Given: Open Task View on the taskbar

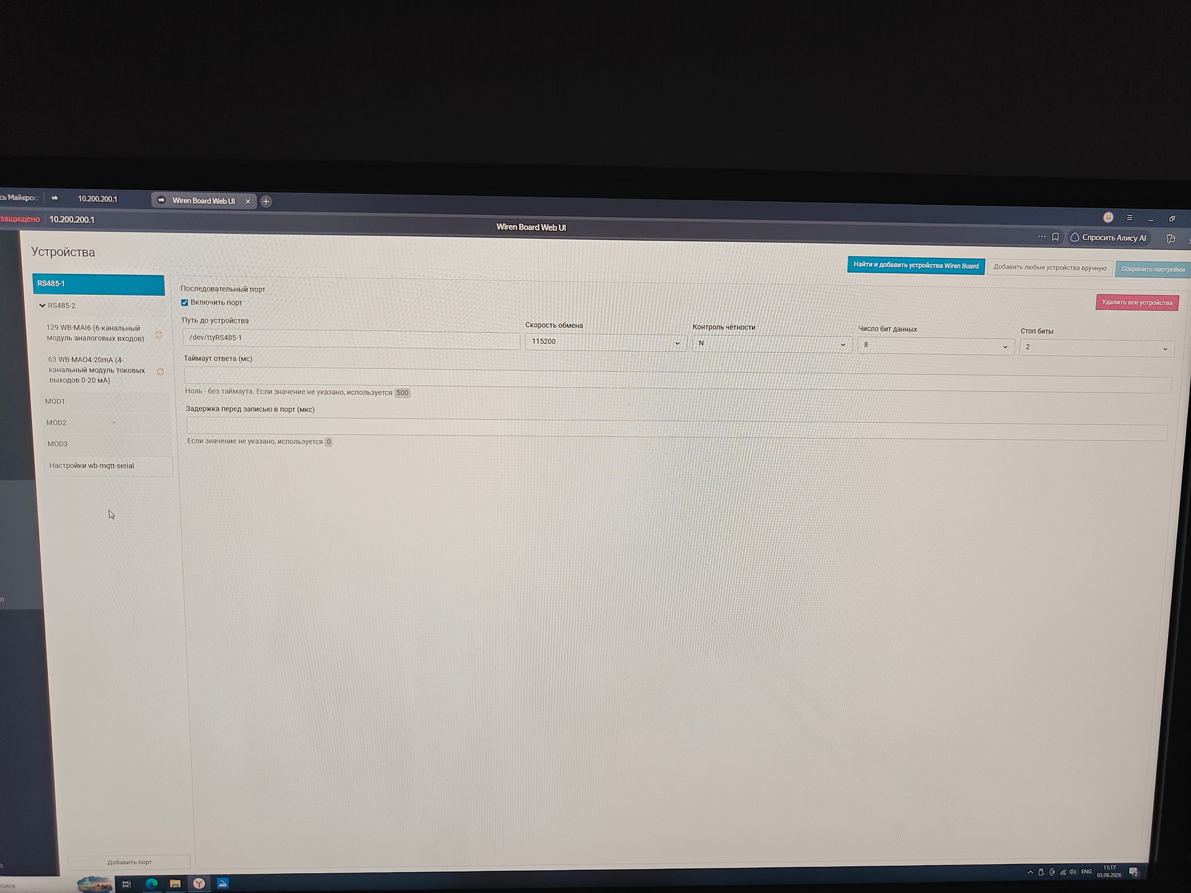Looking at the screenshot, I should point(127,884).
